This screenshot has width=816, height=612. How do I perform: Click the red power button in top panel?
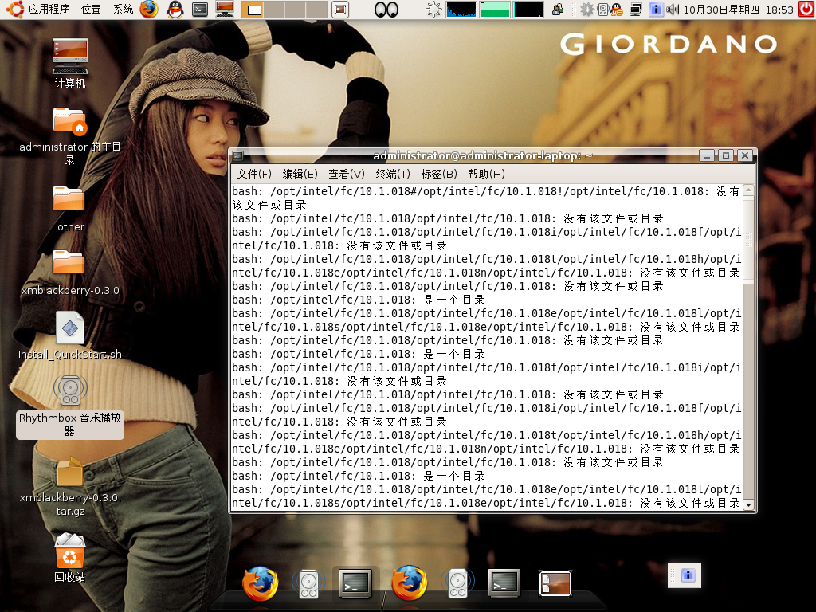pyautogui.click(x=806, y=9)
